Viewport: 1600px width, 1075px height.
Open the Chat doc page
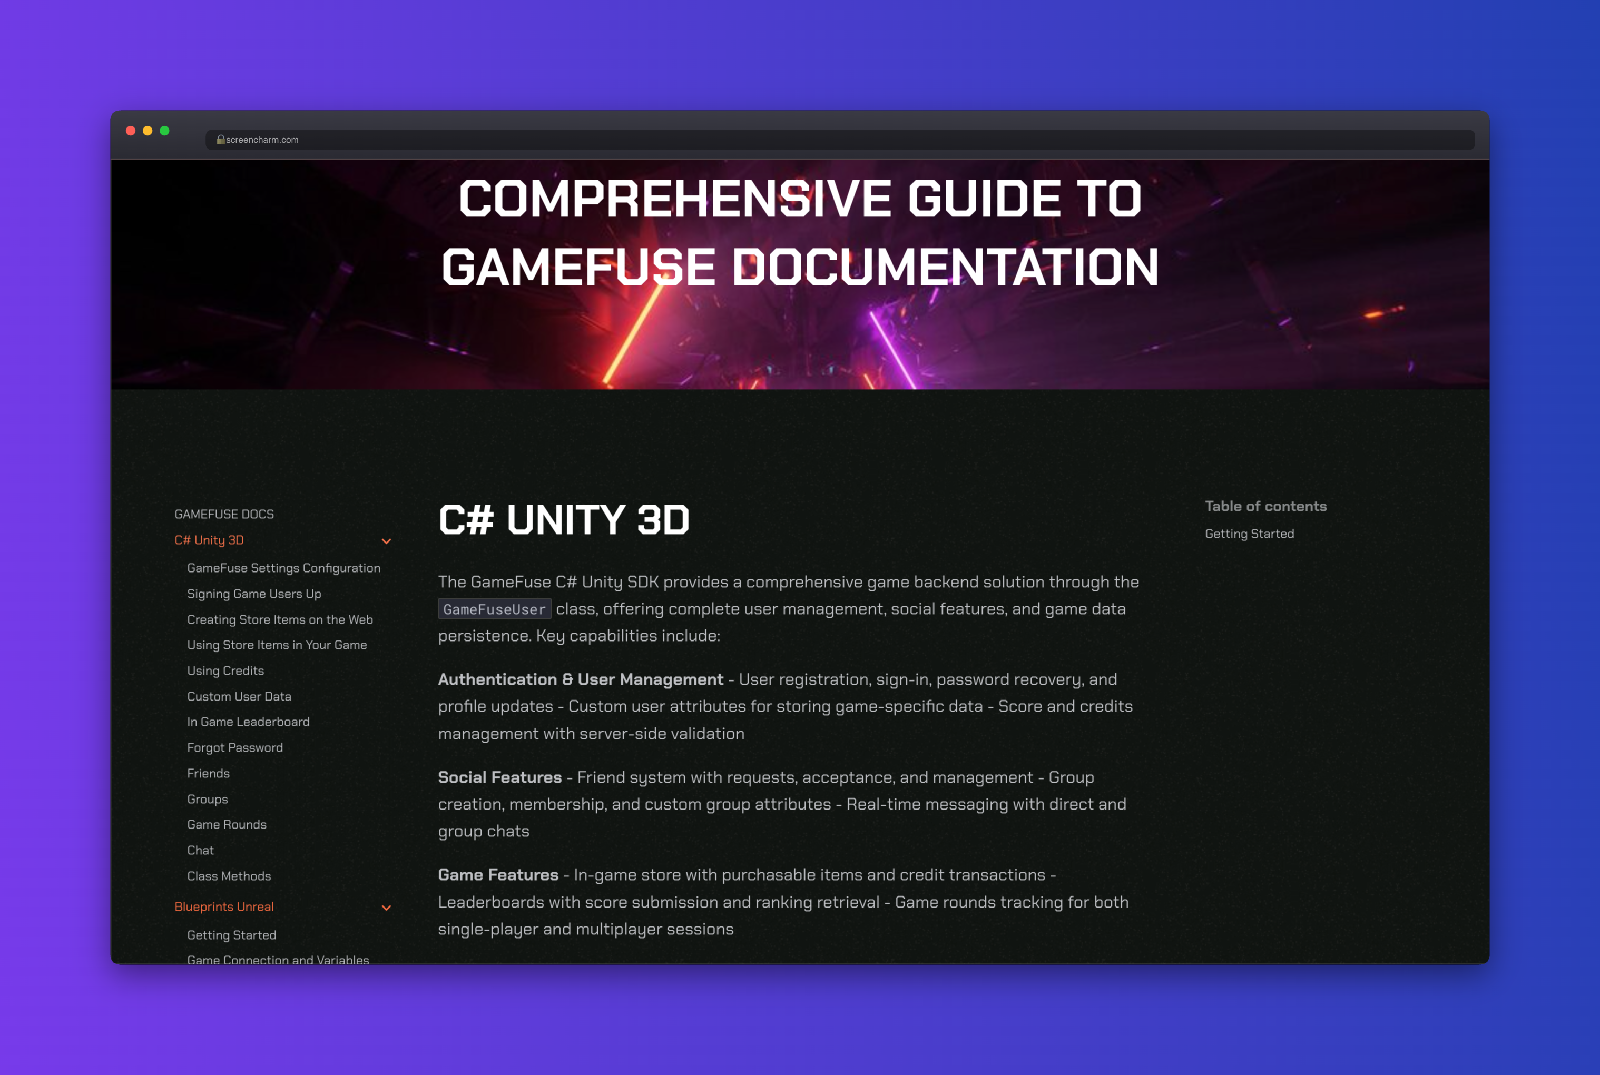(x=200, y=850)
